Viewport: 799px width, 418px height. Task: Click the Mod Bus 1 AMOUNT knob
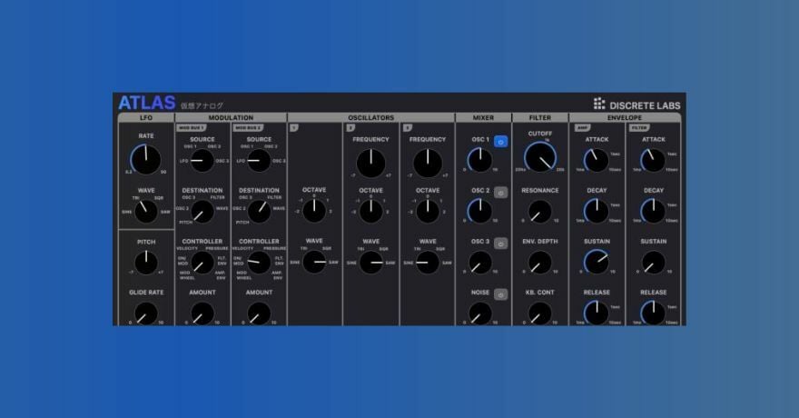click(x=202, y=313)
